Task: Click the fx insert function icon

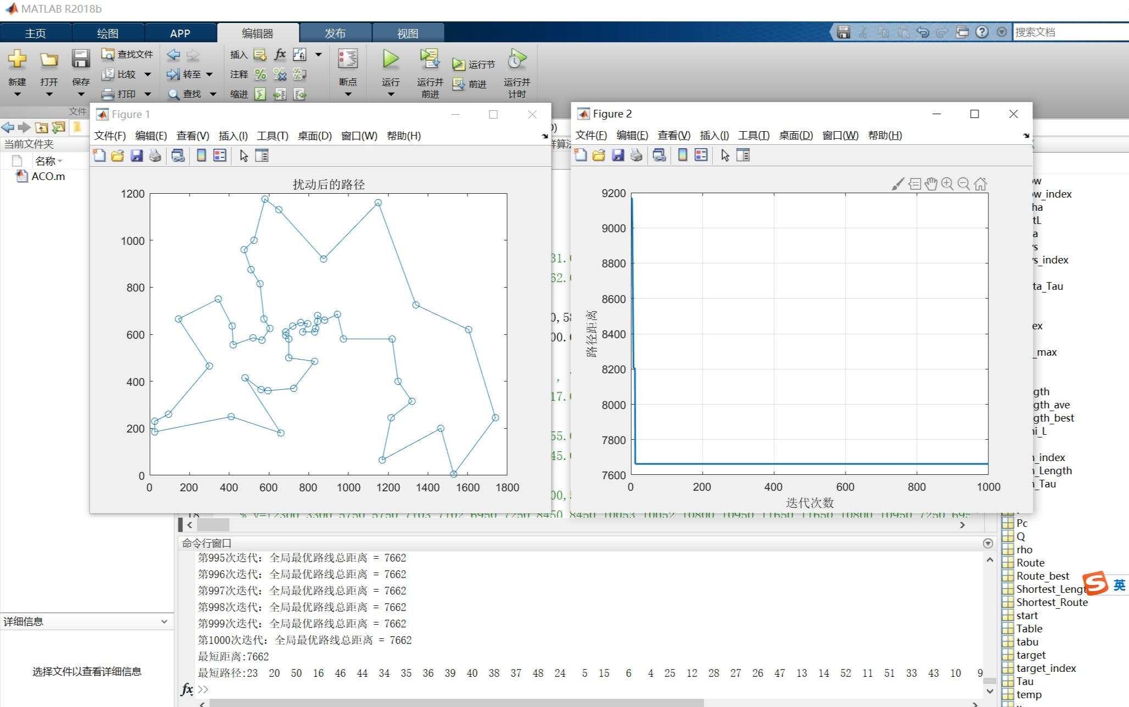Action: click(x=280, y=54)
